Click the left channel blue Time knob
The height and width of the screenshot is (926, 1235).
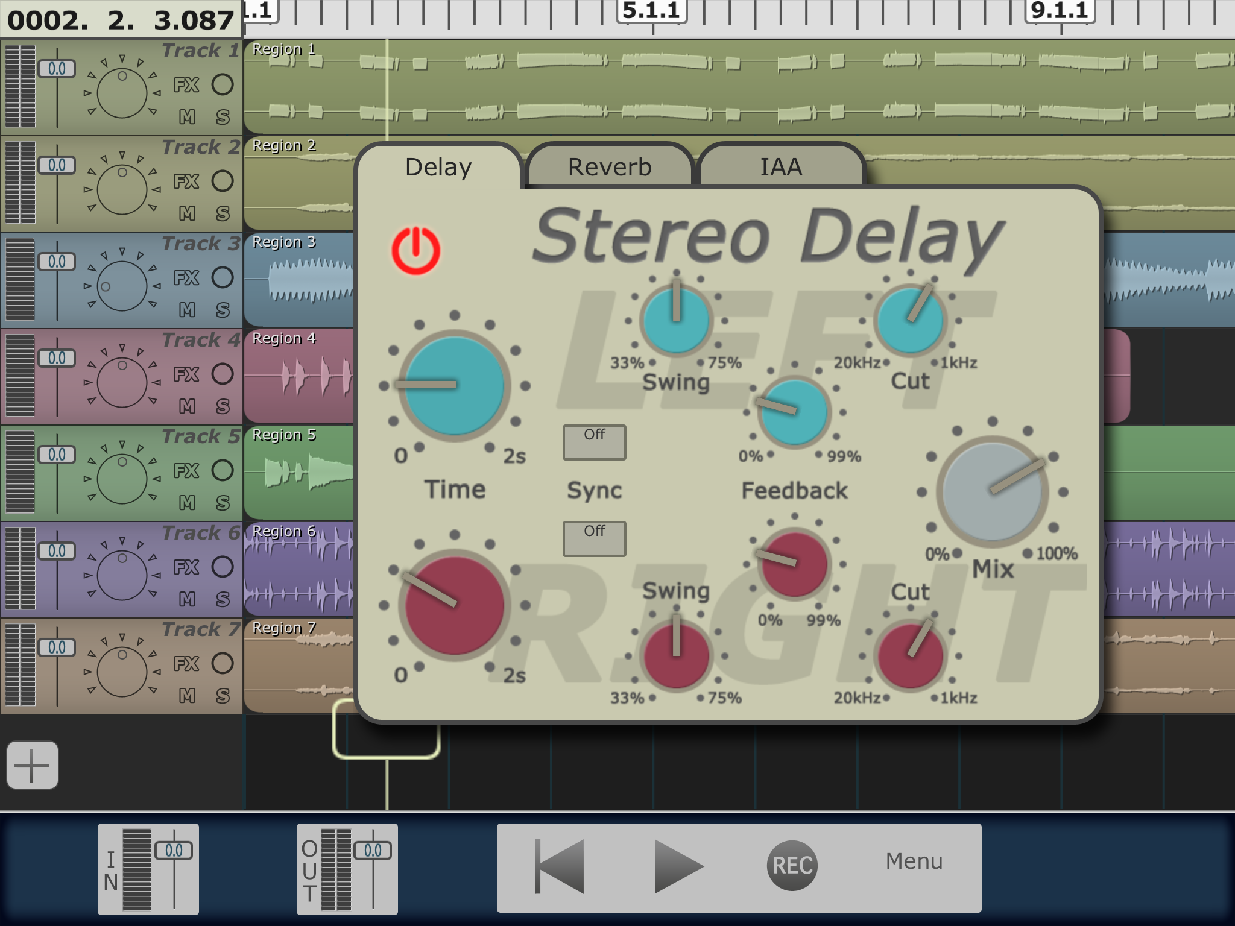click(x=455, y=385)
